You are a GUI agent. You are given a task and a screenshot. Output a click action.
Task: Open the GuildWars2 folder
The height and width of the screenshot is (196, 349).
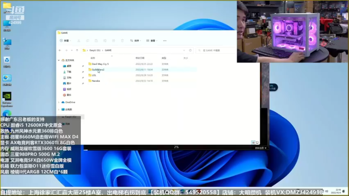[98, 70]
